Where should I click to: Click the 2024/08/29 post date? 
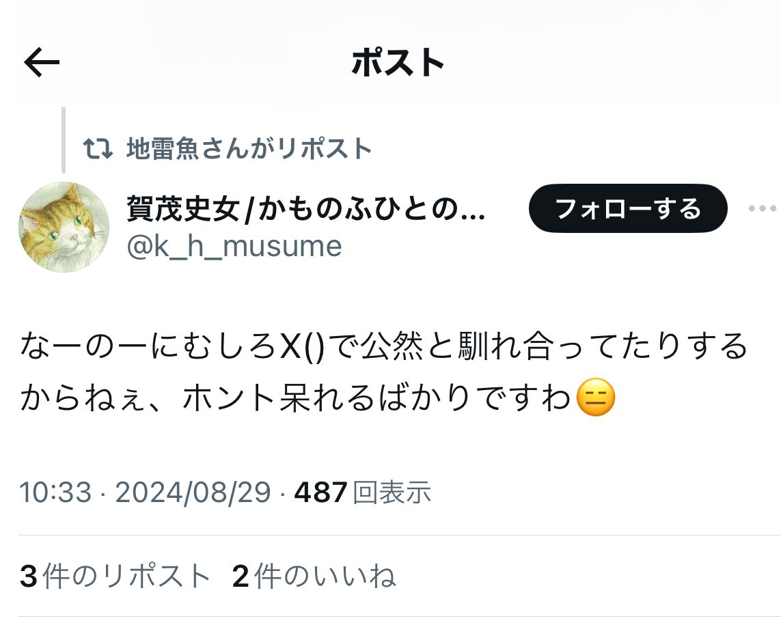pos(193,492)
